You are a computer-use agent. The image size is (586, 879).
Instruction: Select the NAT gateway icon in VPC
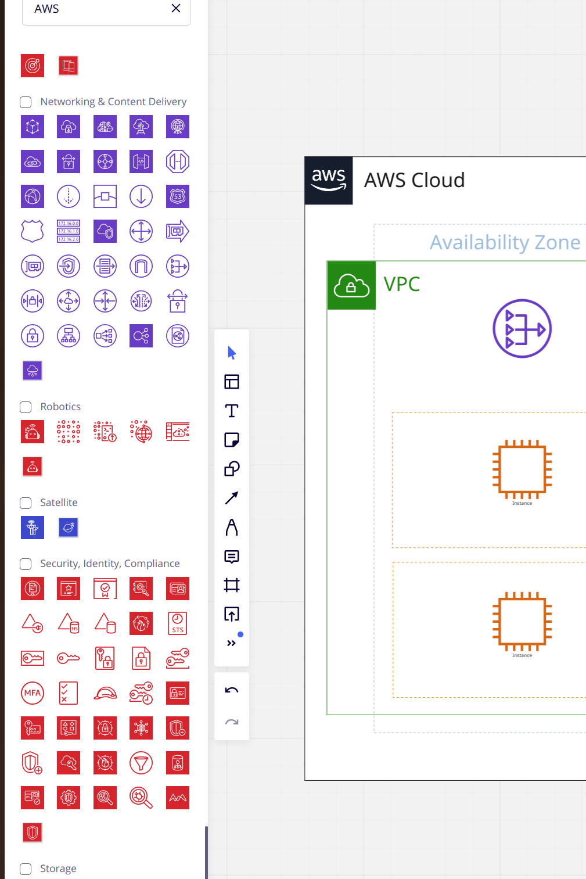(x=522, y=329)
